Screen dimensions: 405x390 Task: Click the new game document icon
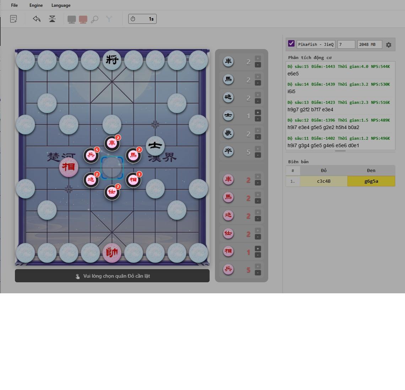point(13,19)
